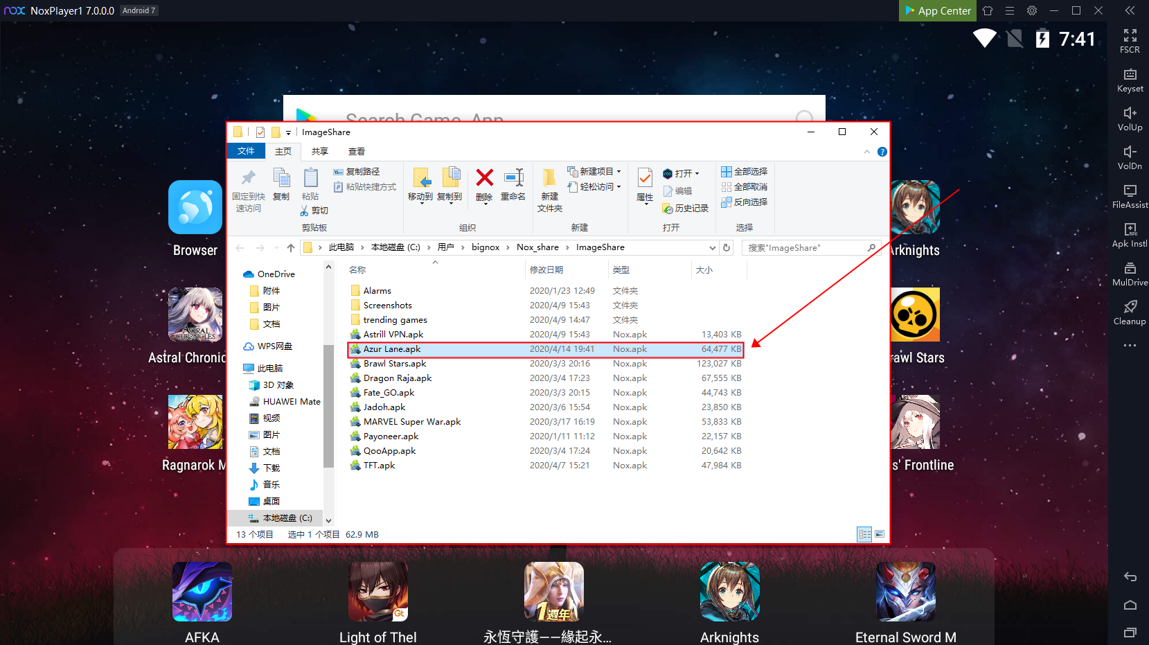Tap the Android recent apps button
This screenshot has width=1149, height=645.
(1130, 632)
